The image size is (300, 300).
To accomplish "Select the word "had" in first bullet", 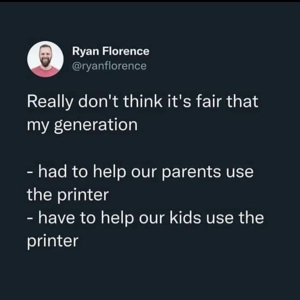I will [x=53, y=172].
